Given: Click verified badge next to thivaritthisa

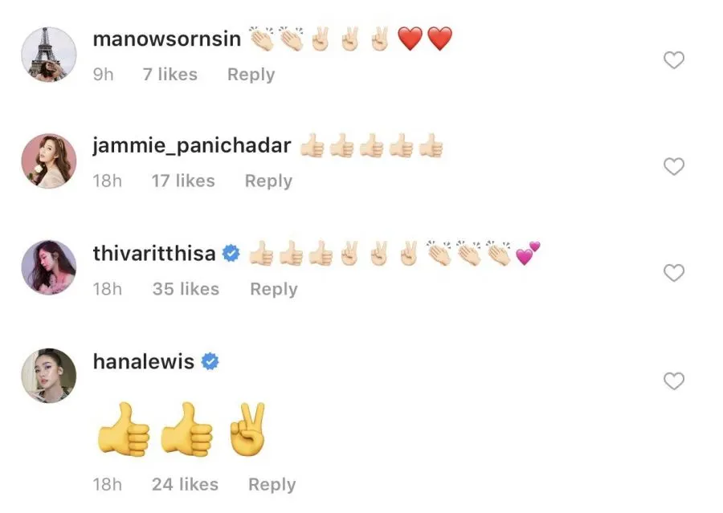Looking at the screenshot, I should tap(231, 253).
